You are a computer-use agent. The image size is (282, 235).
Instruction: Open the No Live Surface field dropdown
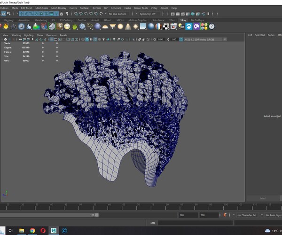(117, 14)
